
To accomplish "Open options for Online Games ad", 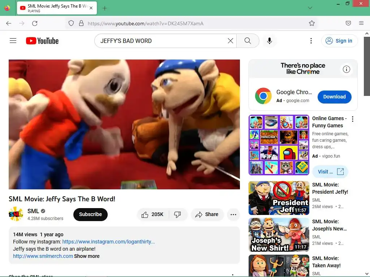I will tap(353, 119).
